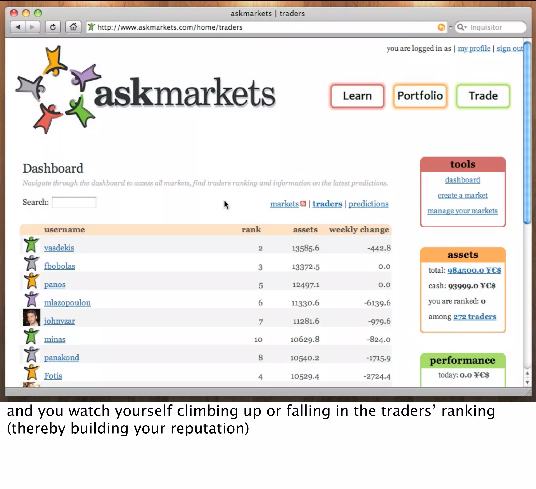Click the browser forward arrow button

tap(32, 27)
